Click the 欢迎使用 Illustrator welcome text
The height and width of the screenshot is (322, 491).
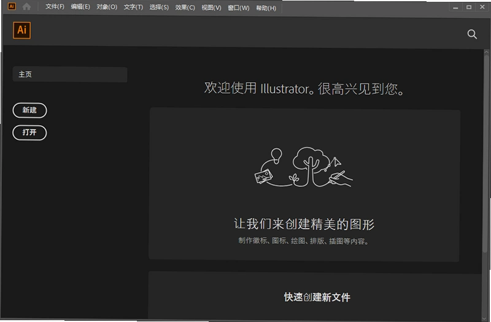(x=304, y=88)
